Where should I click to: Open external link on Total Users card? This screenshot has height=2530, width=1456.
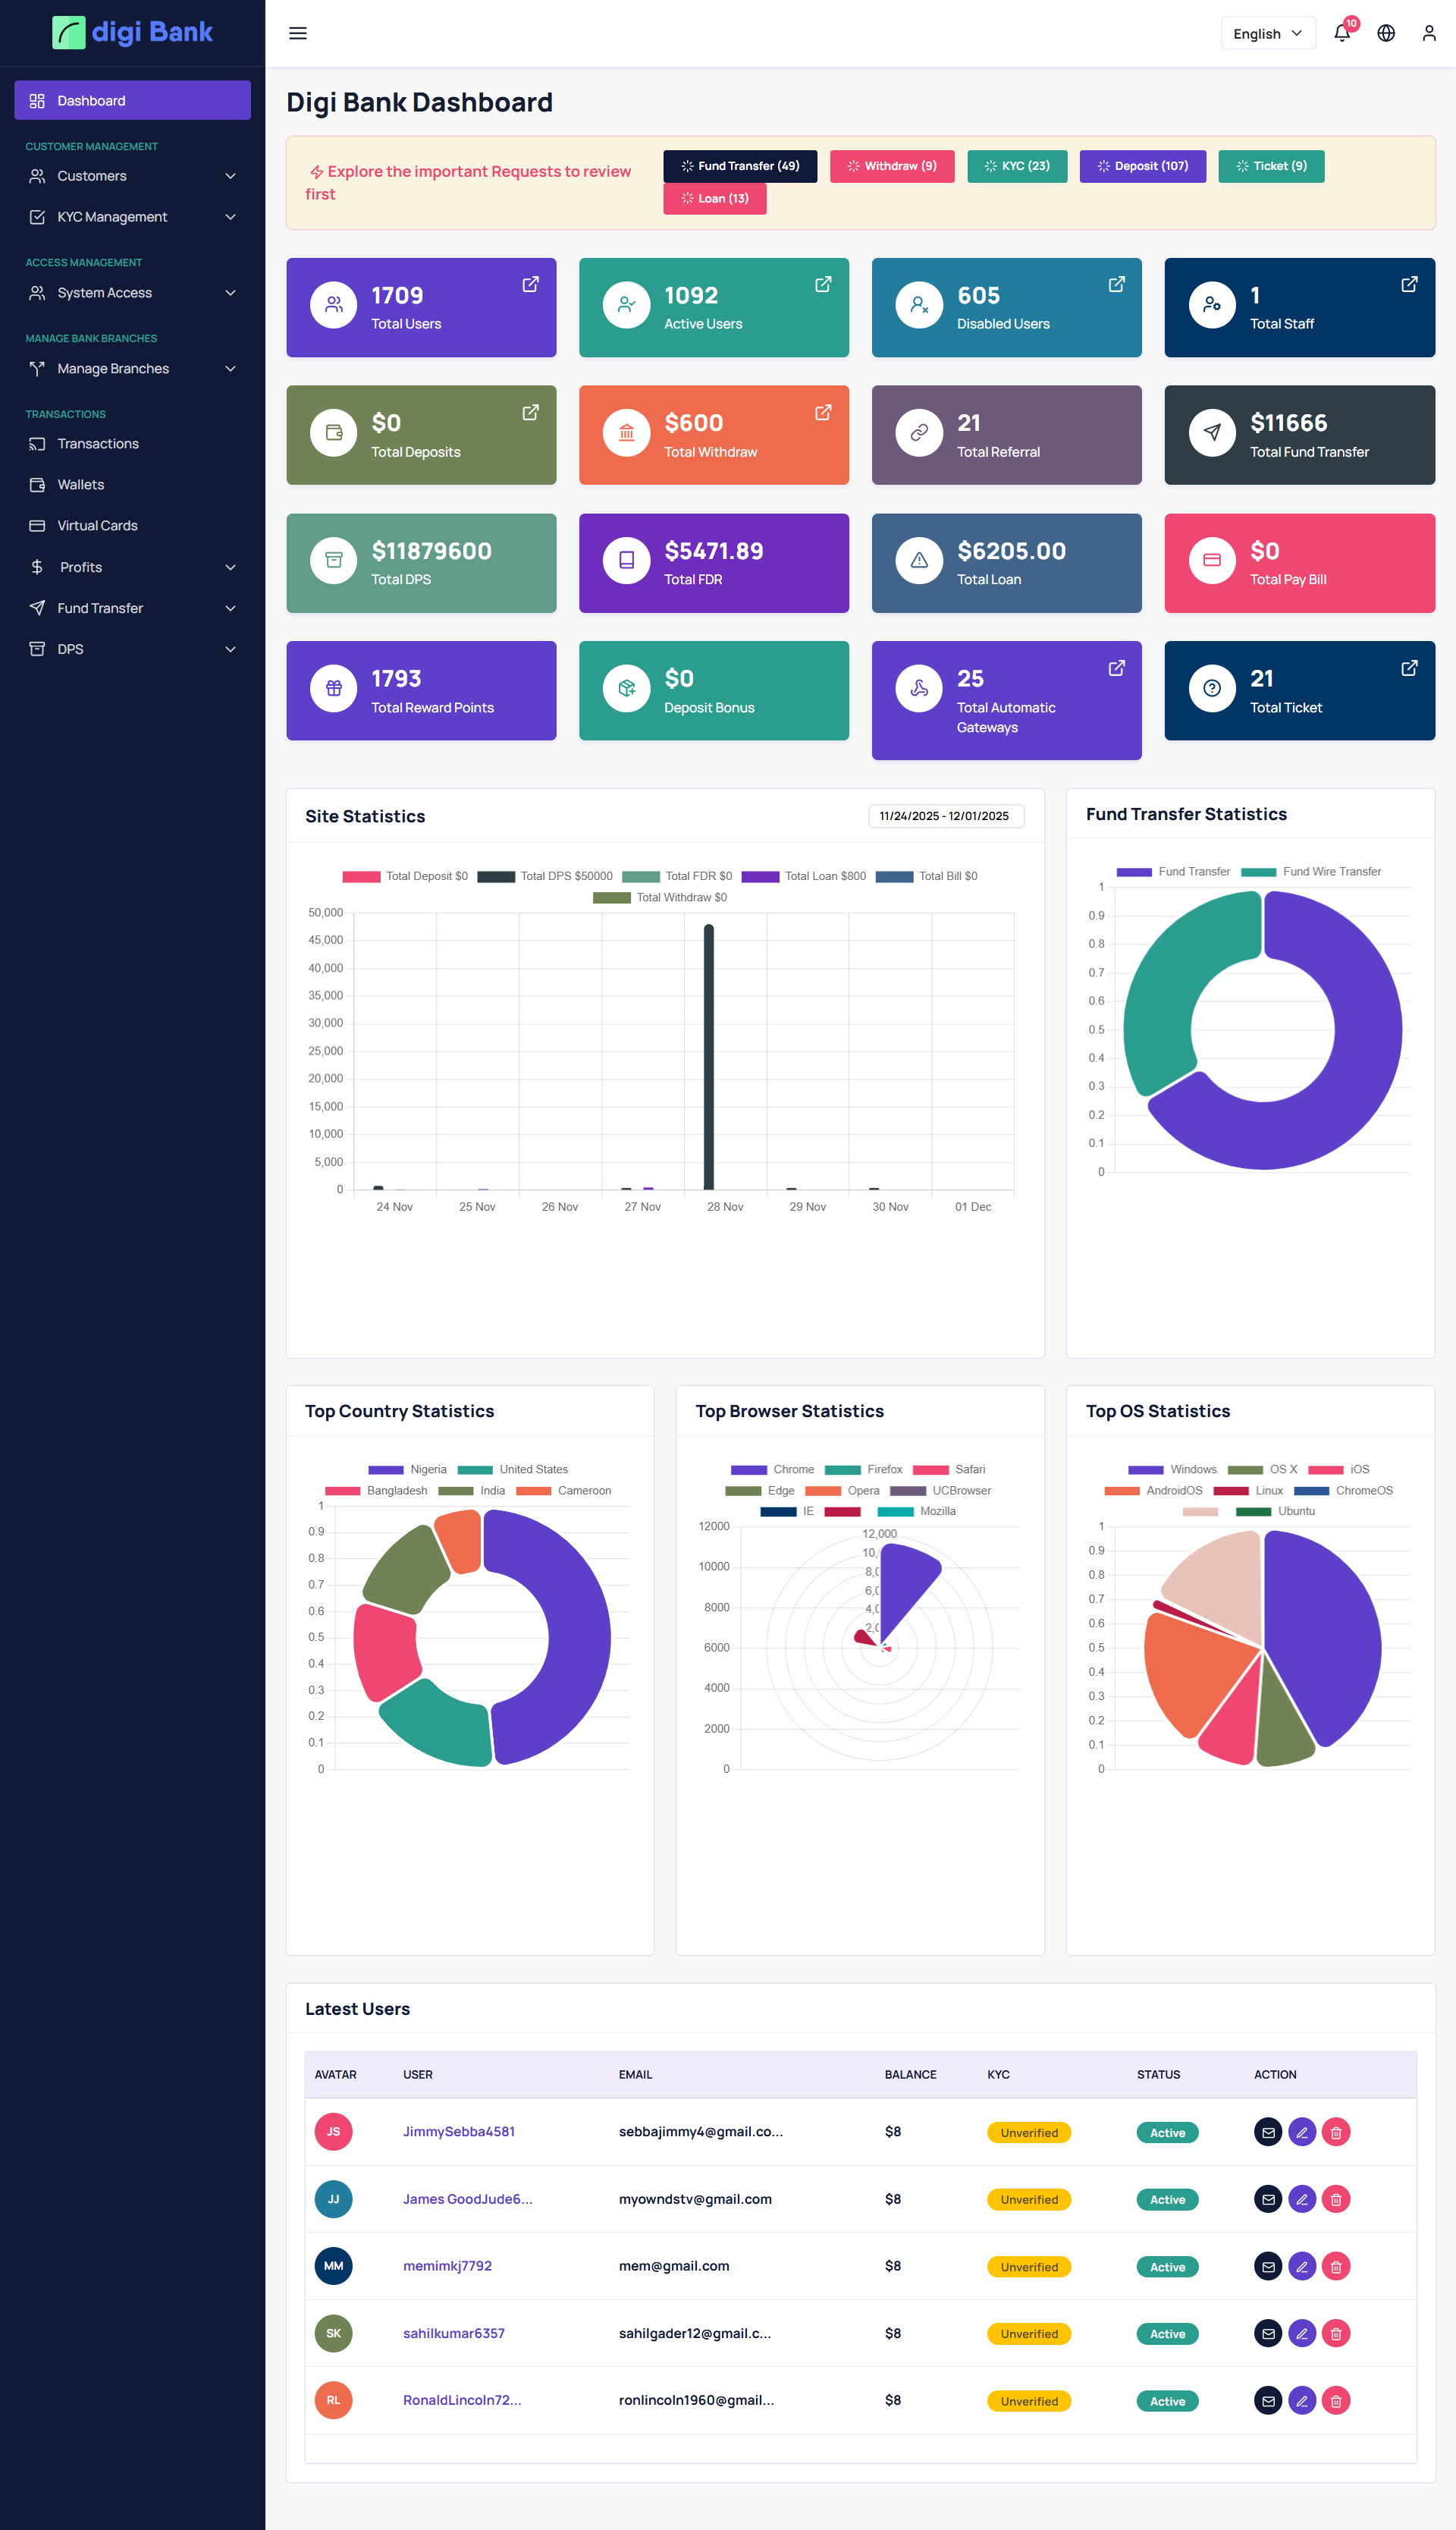pos(530,284)
